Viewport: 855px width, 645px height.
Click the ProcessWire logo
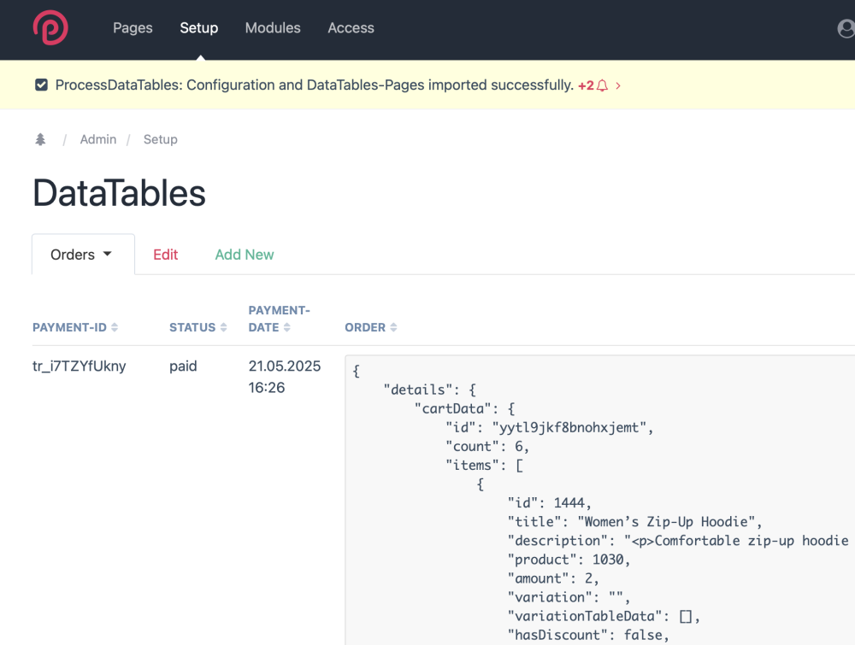coord(50,28)
